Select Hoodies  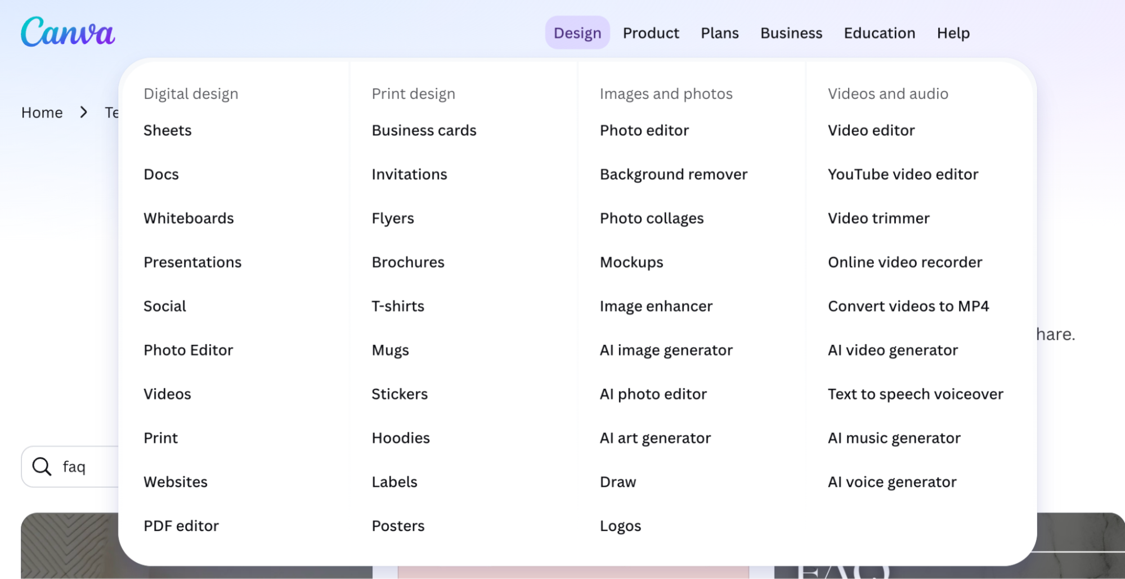coord(401,438)
